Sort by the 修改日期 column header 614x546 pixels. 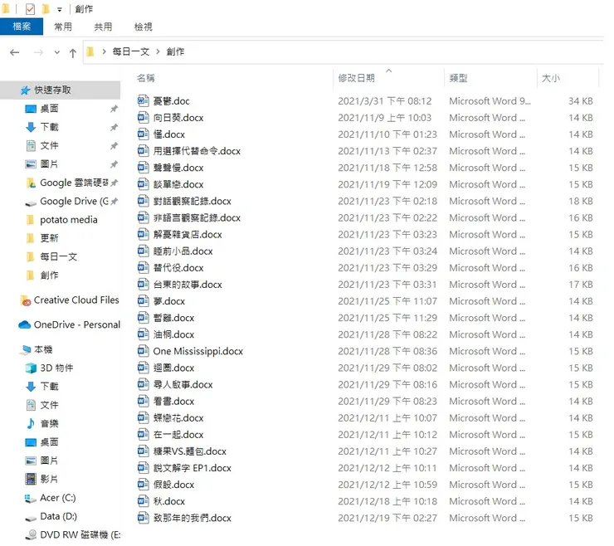356,78
